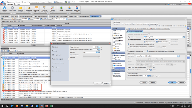
Task: Switch to the Очередь опроса tab
Action: click(x=73, y=16)
